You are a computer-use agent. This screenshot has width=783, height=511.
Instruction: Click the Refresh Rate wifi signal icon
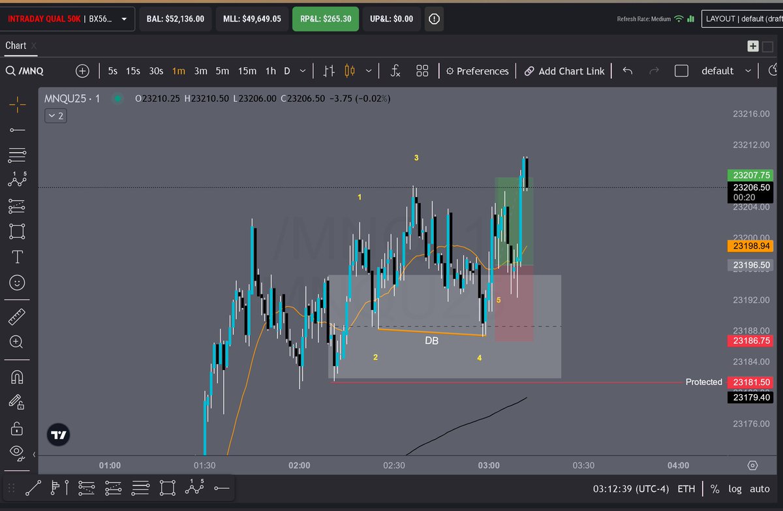tap(679, 19)
